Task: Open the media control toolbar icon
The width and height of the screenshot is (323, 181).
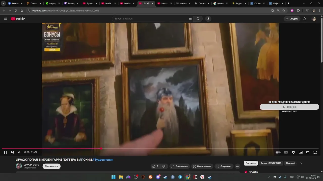Action: pos(307,11)
